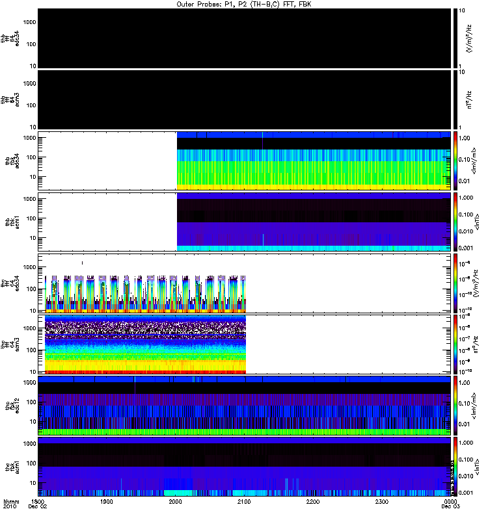Click the rainbow color bar of thb fbk scm1 panel
488x520 pixels.
point(455,222)
